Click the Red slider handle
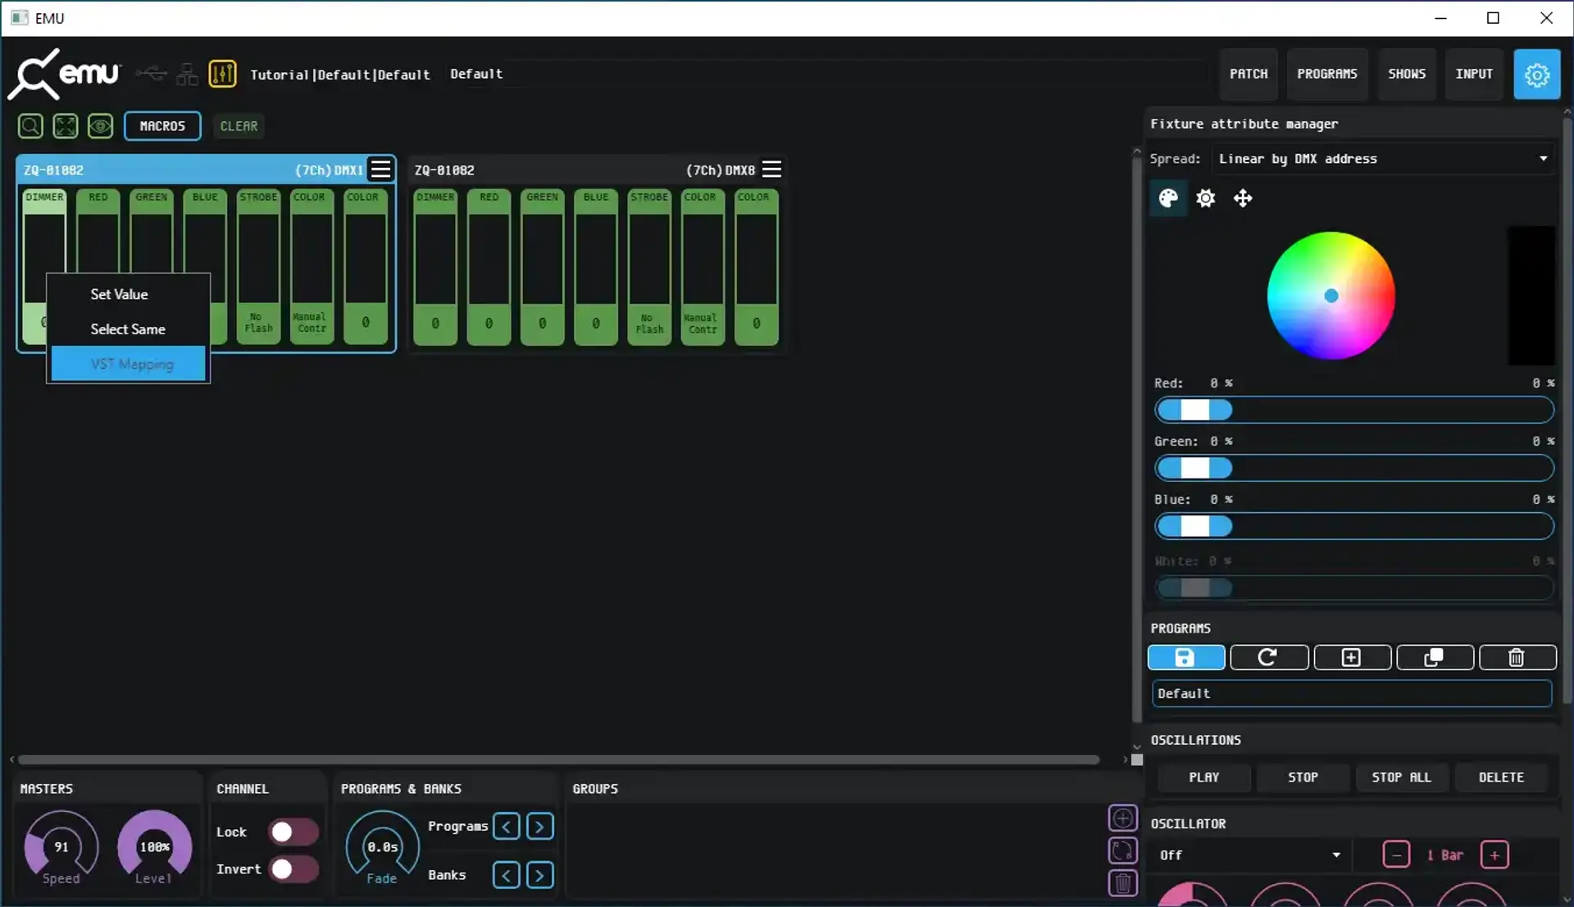Image resolution: width=1574 pixels, height=907 pixels. (1194, 410)
